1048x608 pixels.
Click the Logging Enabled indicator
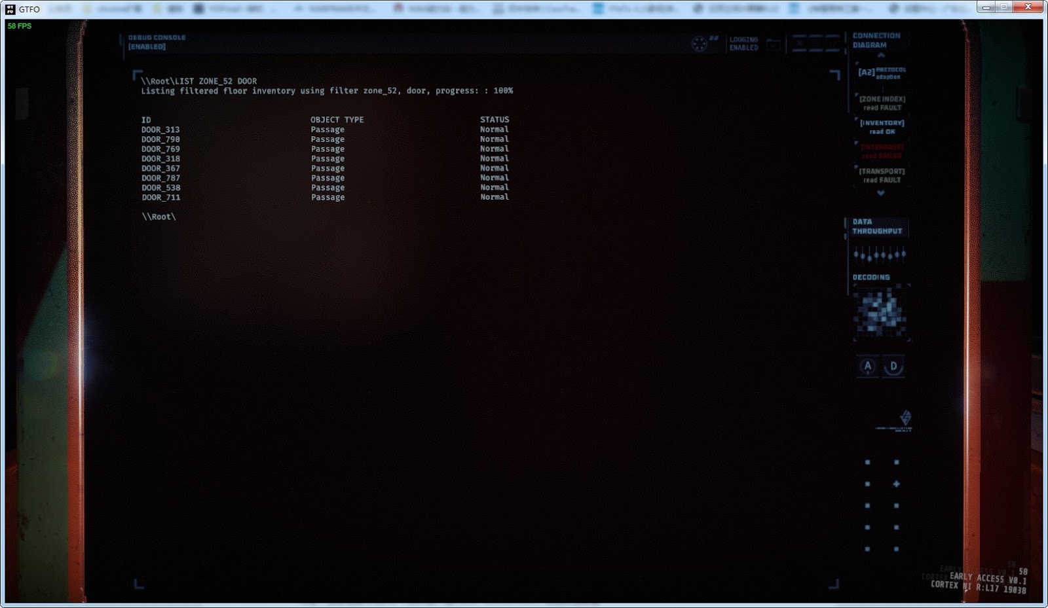pos(744,43)
